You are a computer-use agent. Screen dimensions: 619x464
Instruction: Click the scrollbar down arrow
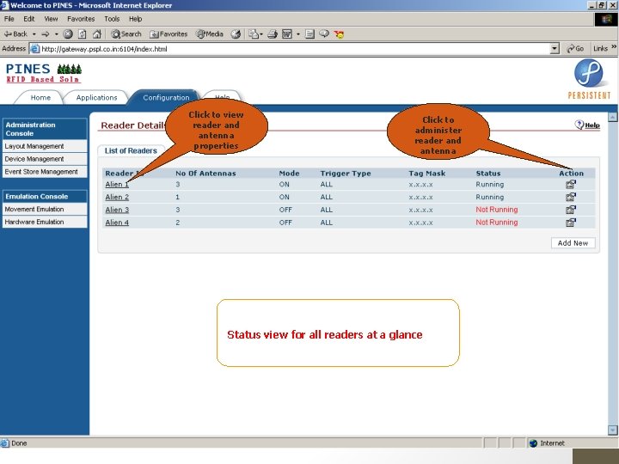(612, 430)
